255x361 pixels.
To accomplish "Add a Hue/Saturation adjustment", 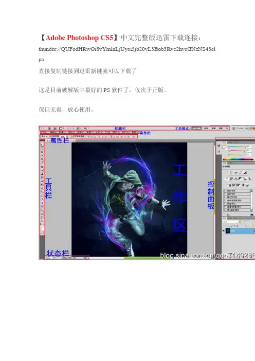I will pyautogui.click(x=231, y=178).
